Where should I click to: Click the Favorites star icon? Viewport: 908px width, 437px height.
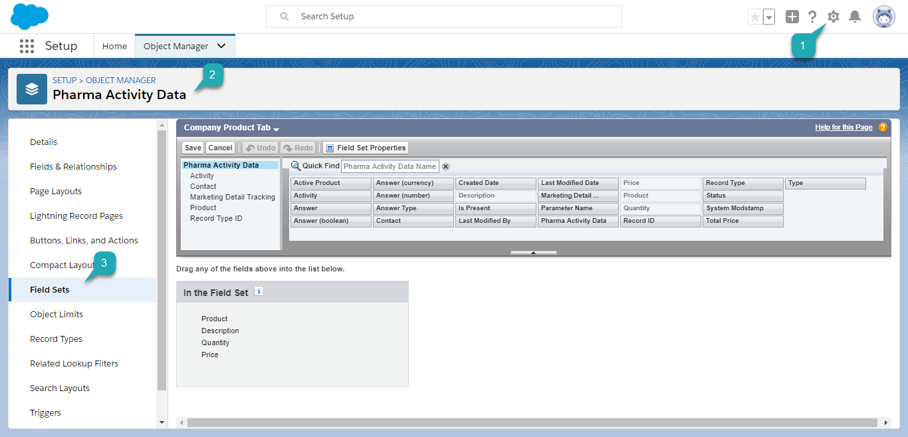pyautogui.click(x=754, y=17)
